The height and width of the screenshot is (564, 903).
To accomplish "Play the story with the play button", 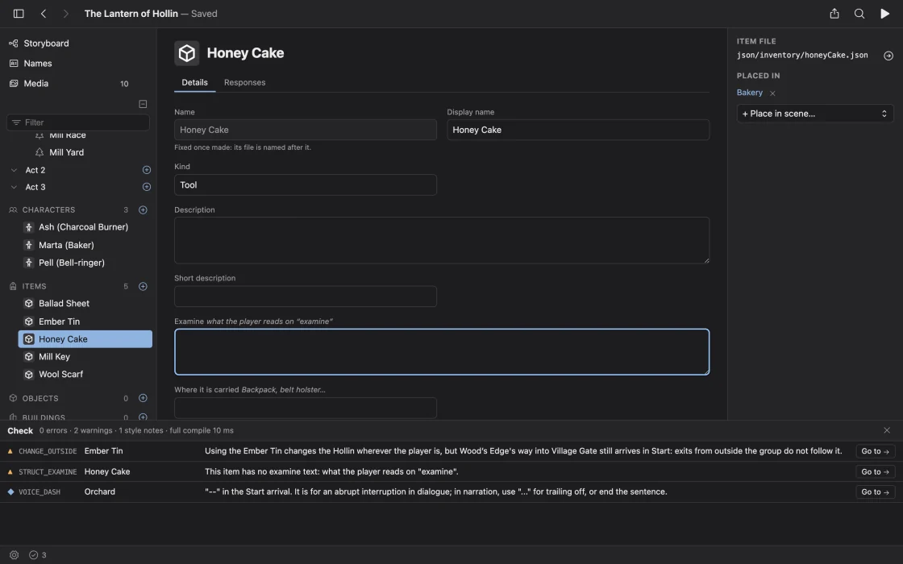I will click(x=884, y=13).
